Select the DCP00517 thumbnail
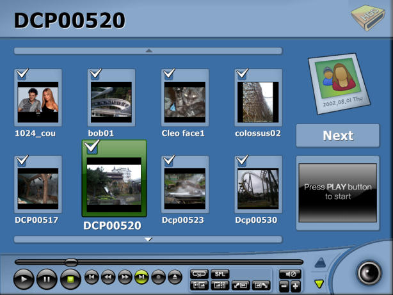393x295 pixels. [x=38, y=189]
